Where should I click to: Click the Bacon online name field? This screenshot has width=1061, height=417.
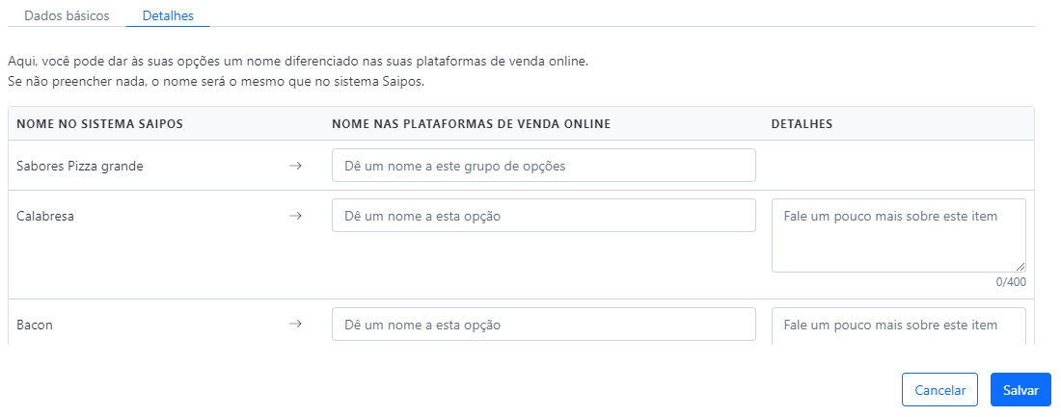[543, 325]
